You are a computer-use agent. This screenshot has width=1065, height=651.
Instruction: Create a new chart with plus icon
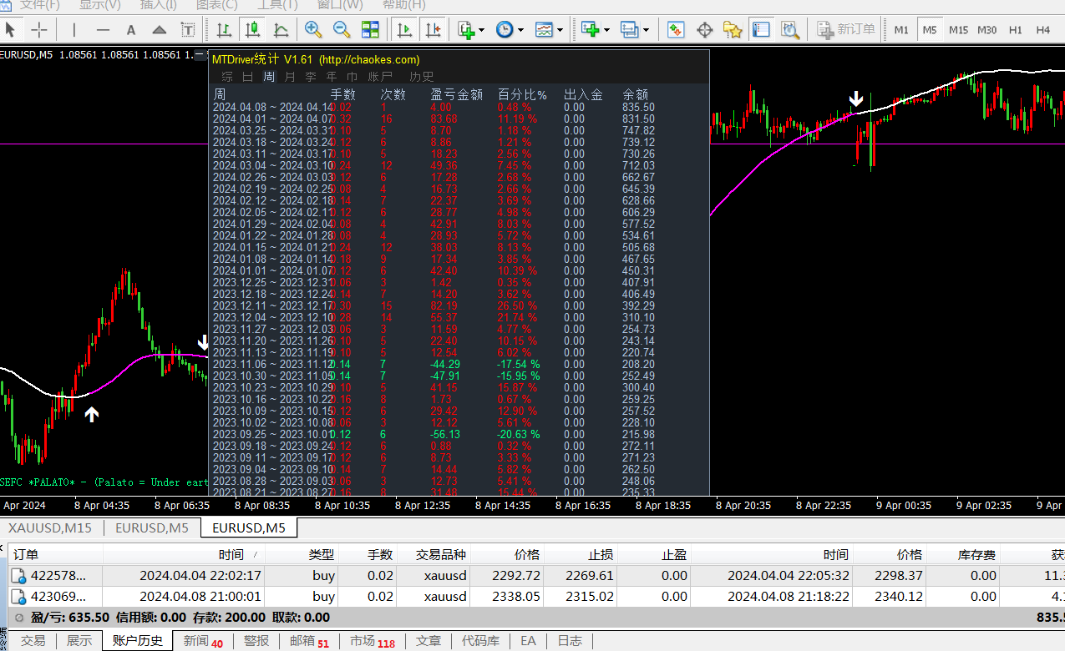tap(590, 30)
